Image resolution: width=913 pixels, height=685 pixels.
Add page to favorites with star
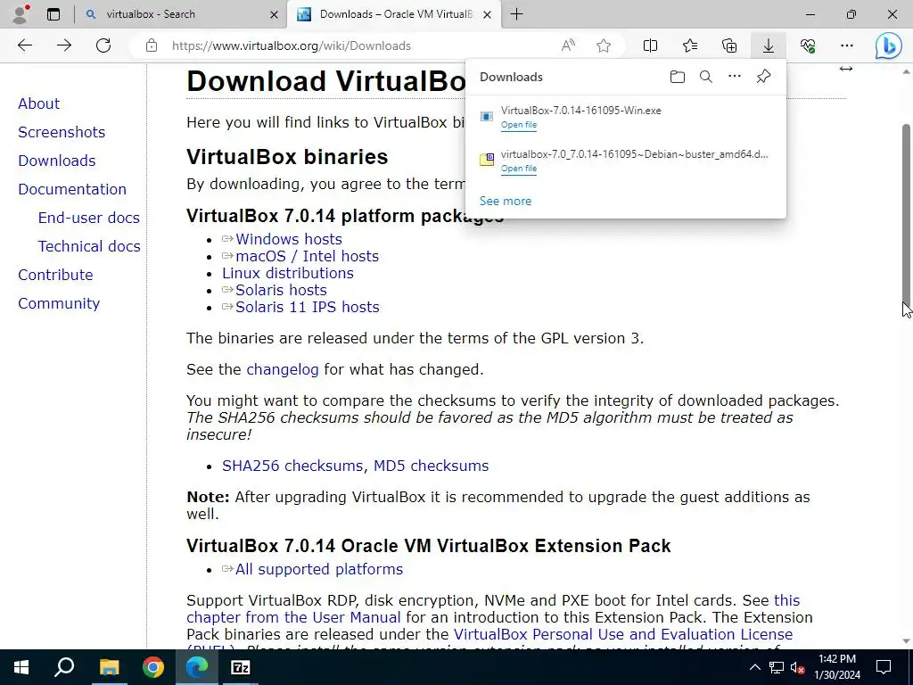604,45
